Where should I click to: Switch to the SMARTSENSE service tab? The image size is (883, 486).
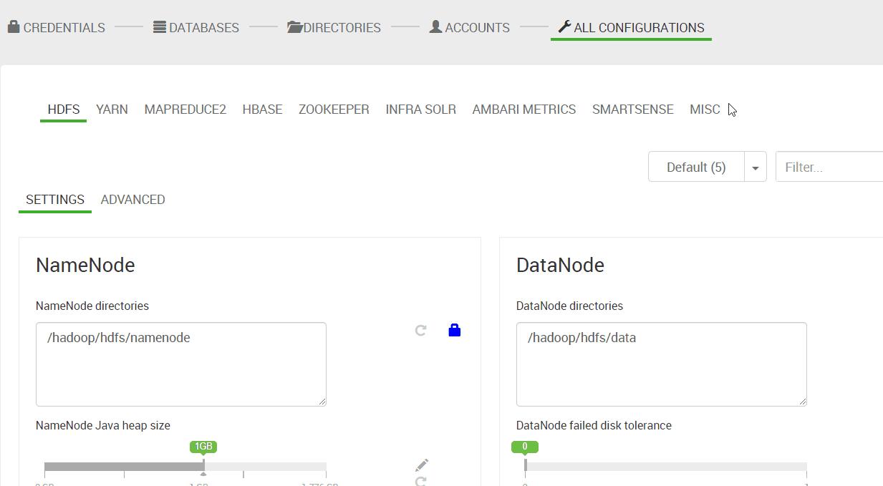(x=633, y=110)
